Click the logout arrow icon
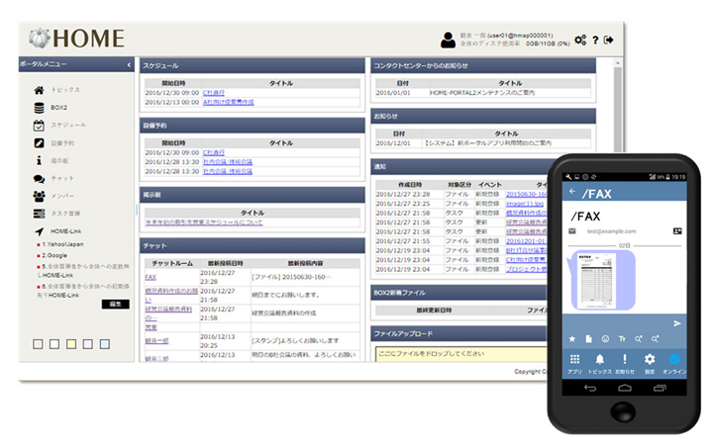This screenshot has width=713, height=445. click(608, 41)
